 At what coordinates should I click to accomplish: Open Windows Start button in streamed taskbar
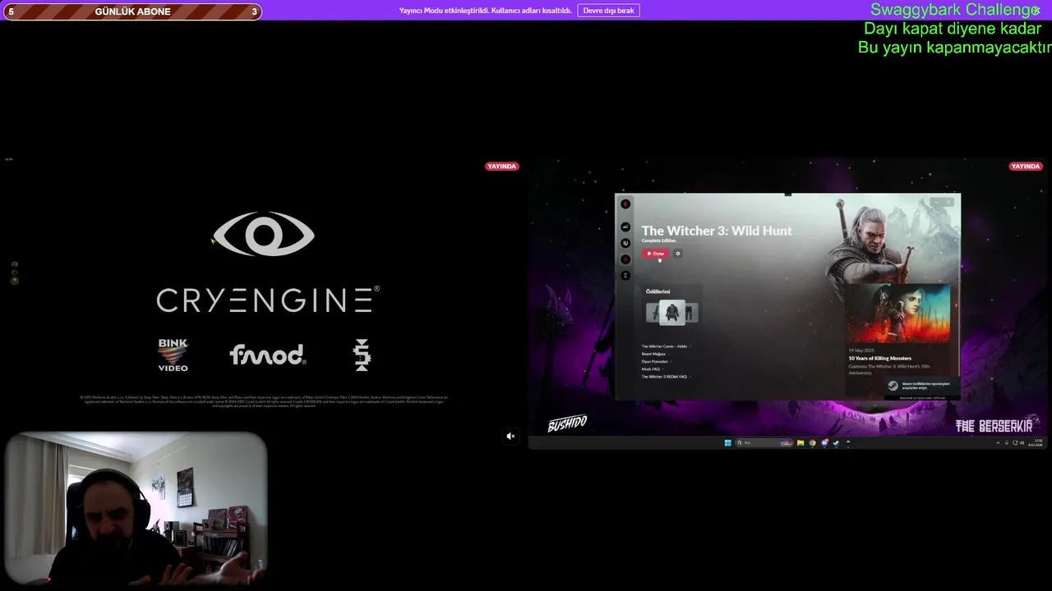(727, 443)
